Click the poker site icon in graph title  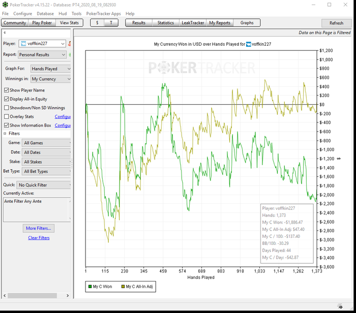click(x=249, y=44)
